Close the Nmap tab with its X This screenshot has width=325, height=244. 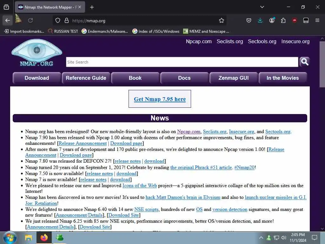tap(80, 7)
